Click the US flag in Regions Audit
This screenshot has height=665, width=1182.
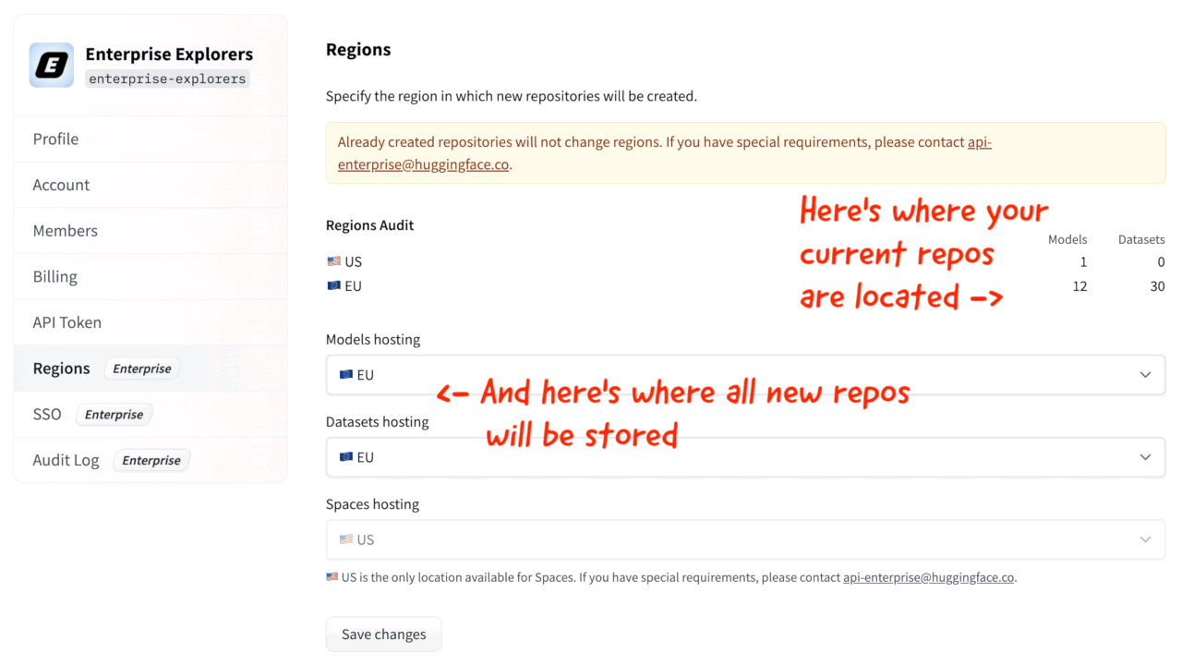[333, 261]
